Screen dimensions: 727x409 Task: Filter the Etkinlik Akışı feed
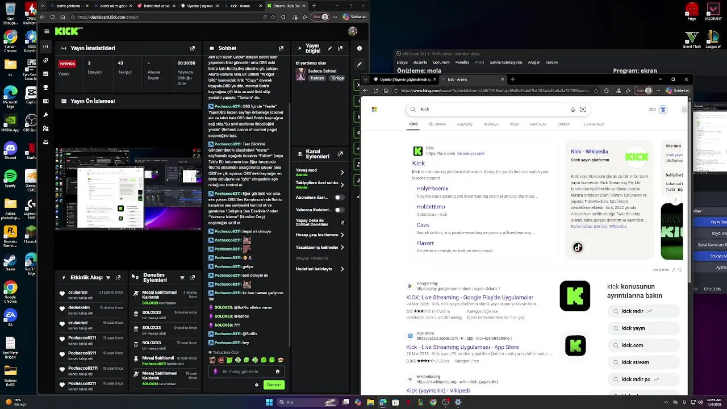pyautogui.click(x=108, y=278)
